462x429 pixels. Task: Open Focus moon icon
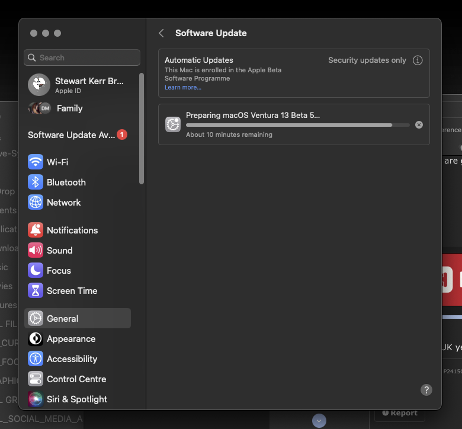(36, 270)
